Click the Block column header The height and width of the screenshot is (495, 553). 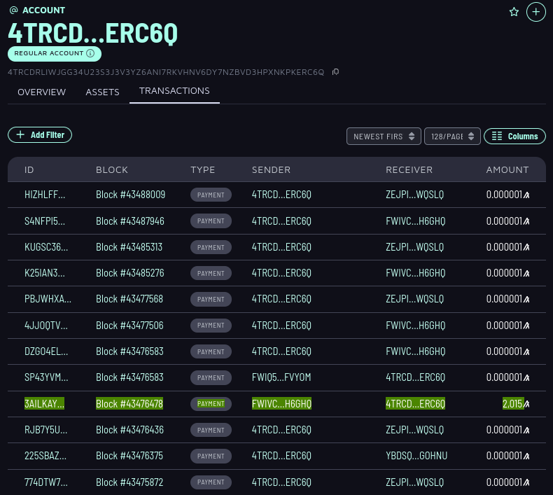pyautogui.click(x=112, y=169)
